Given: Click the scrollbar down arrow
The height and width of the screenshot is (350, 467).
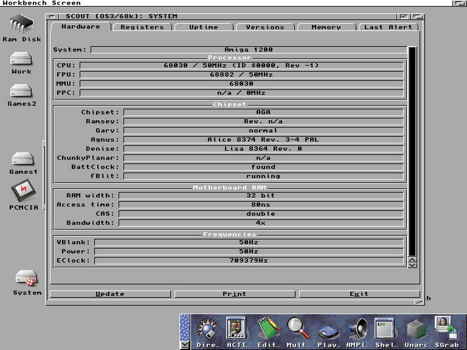Looking at the screenshot, I should pyautogui.click(x=412, y=265).
